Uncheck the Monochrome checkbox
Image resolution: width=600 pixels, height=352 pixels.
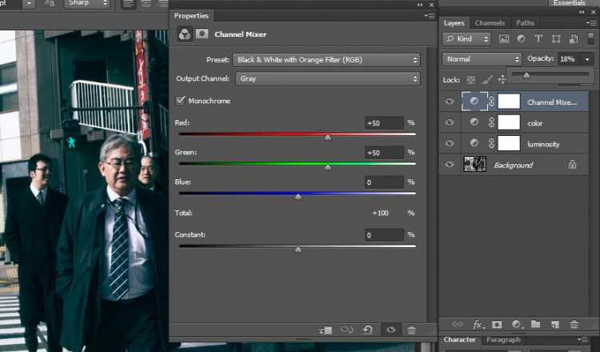[180, 101]
